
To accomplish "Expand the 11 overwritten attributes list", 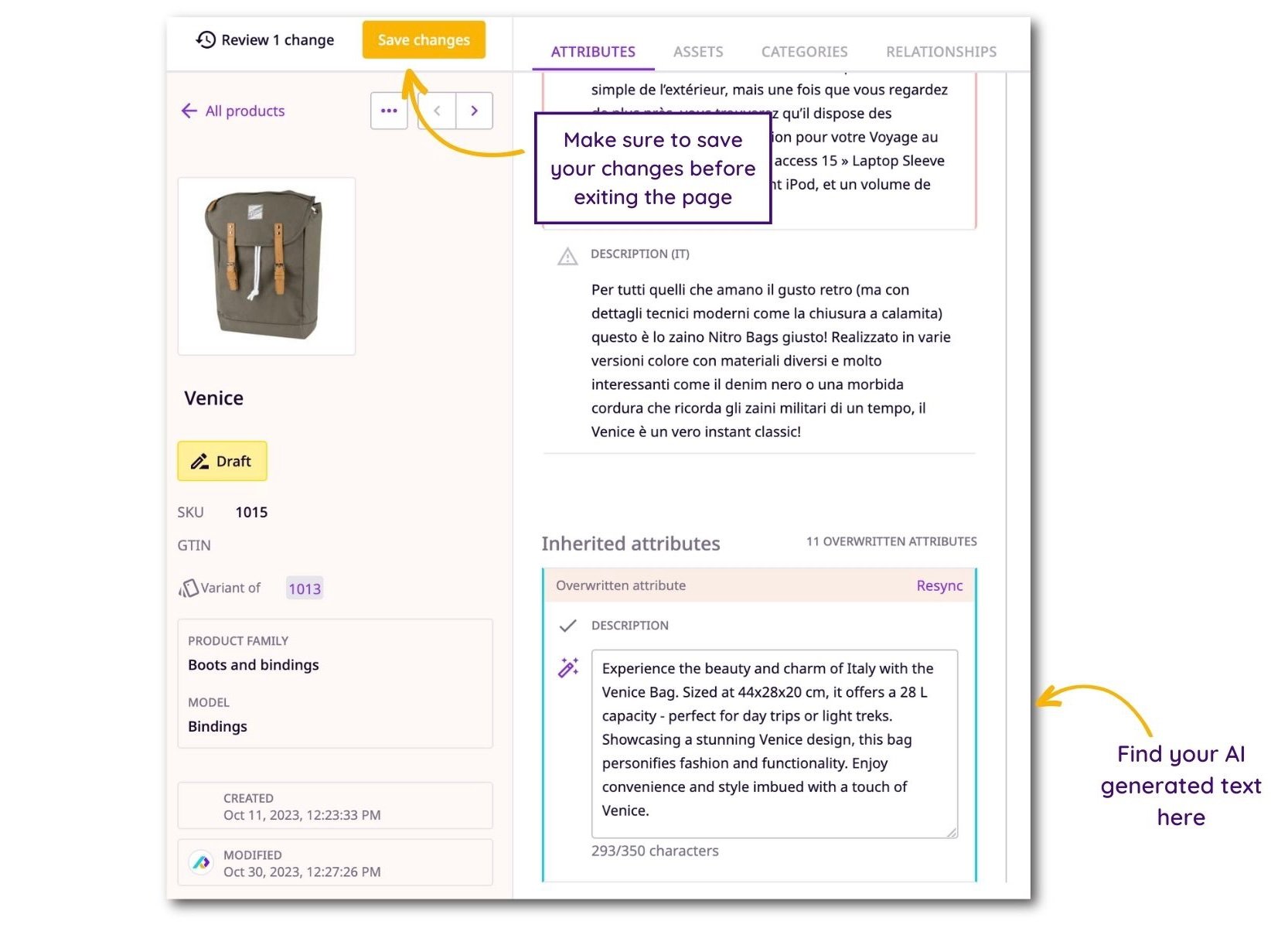I will point(890,541).
